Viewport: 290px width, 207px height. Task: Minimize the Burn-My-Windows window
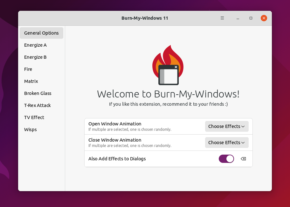tap(238, 18)
